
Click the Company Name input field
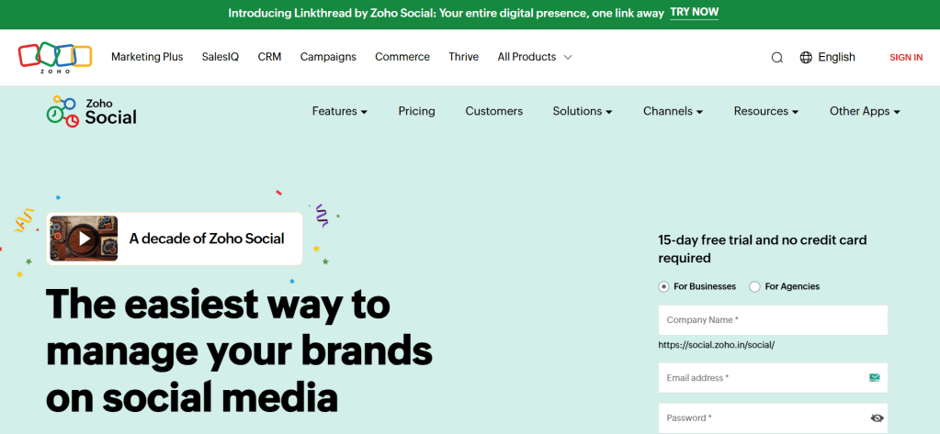[x=772, y=320]
